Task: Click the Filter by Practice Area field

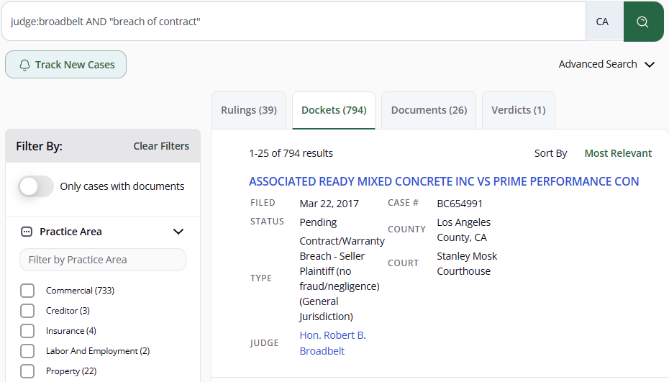Action: point(103,260)
